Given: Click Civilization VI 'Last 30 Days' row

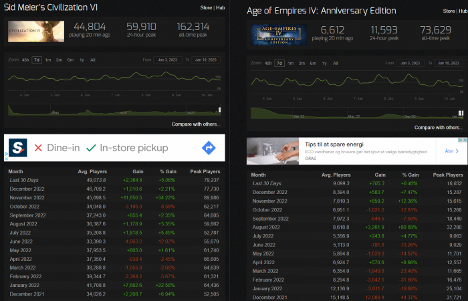Looking at the screenshot, I should click(x=114, y=180).
